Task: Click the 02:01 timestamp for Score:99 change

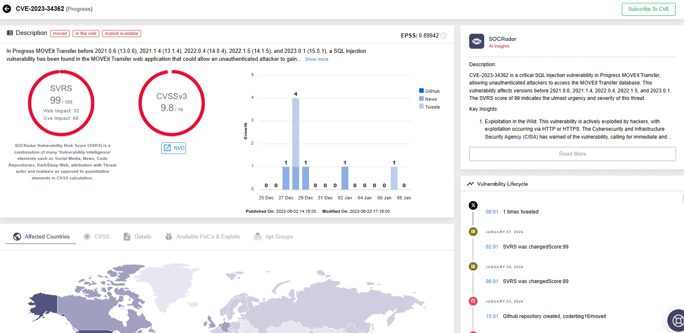Action: point(492,247)
